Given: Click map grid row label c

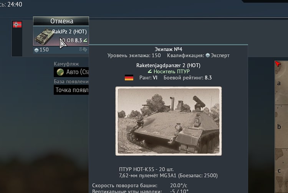Looking at the screenshot, I should [279, 171].
